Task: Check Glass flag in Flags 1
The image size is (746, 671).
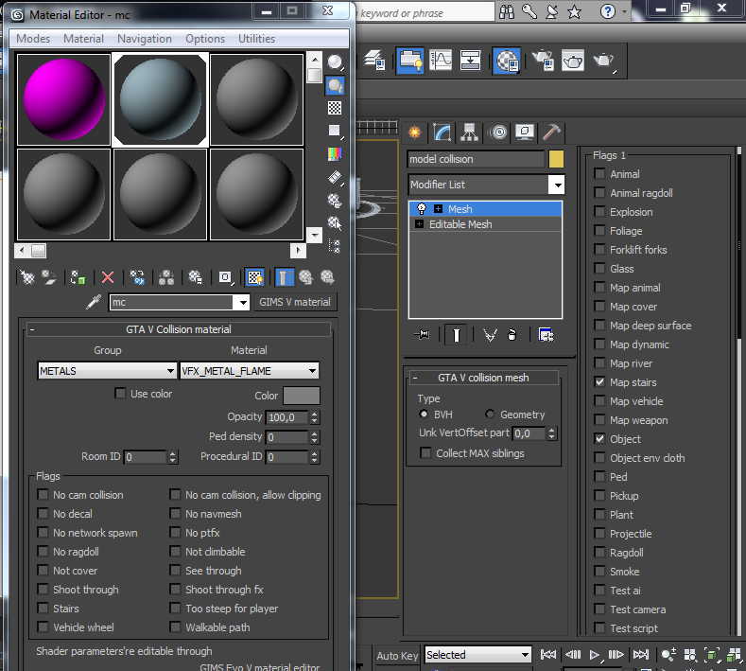Action: [600, 269]
